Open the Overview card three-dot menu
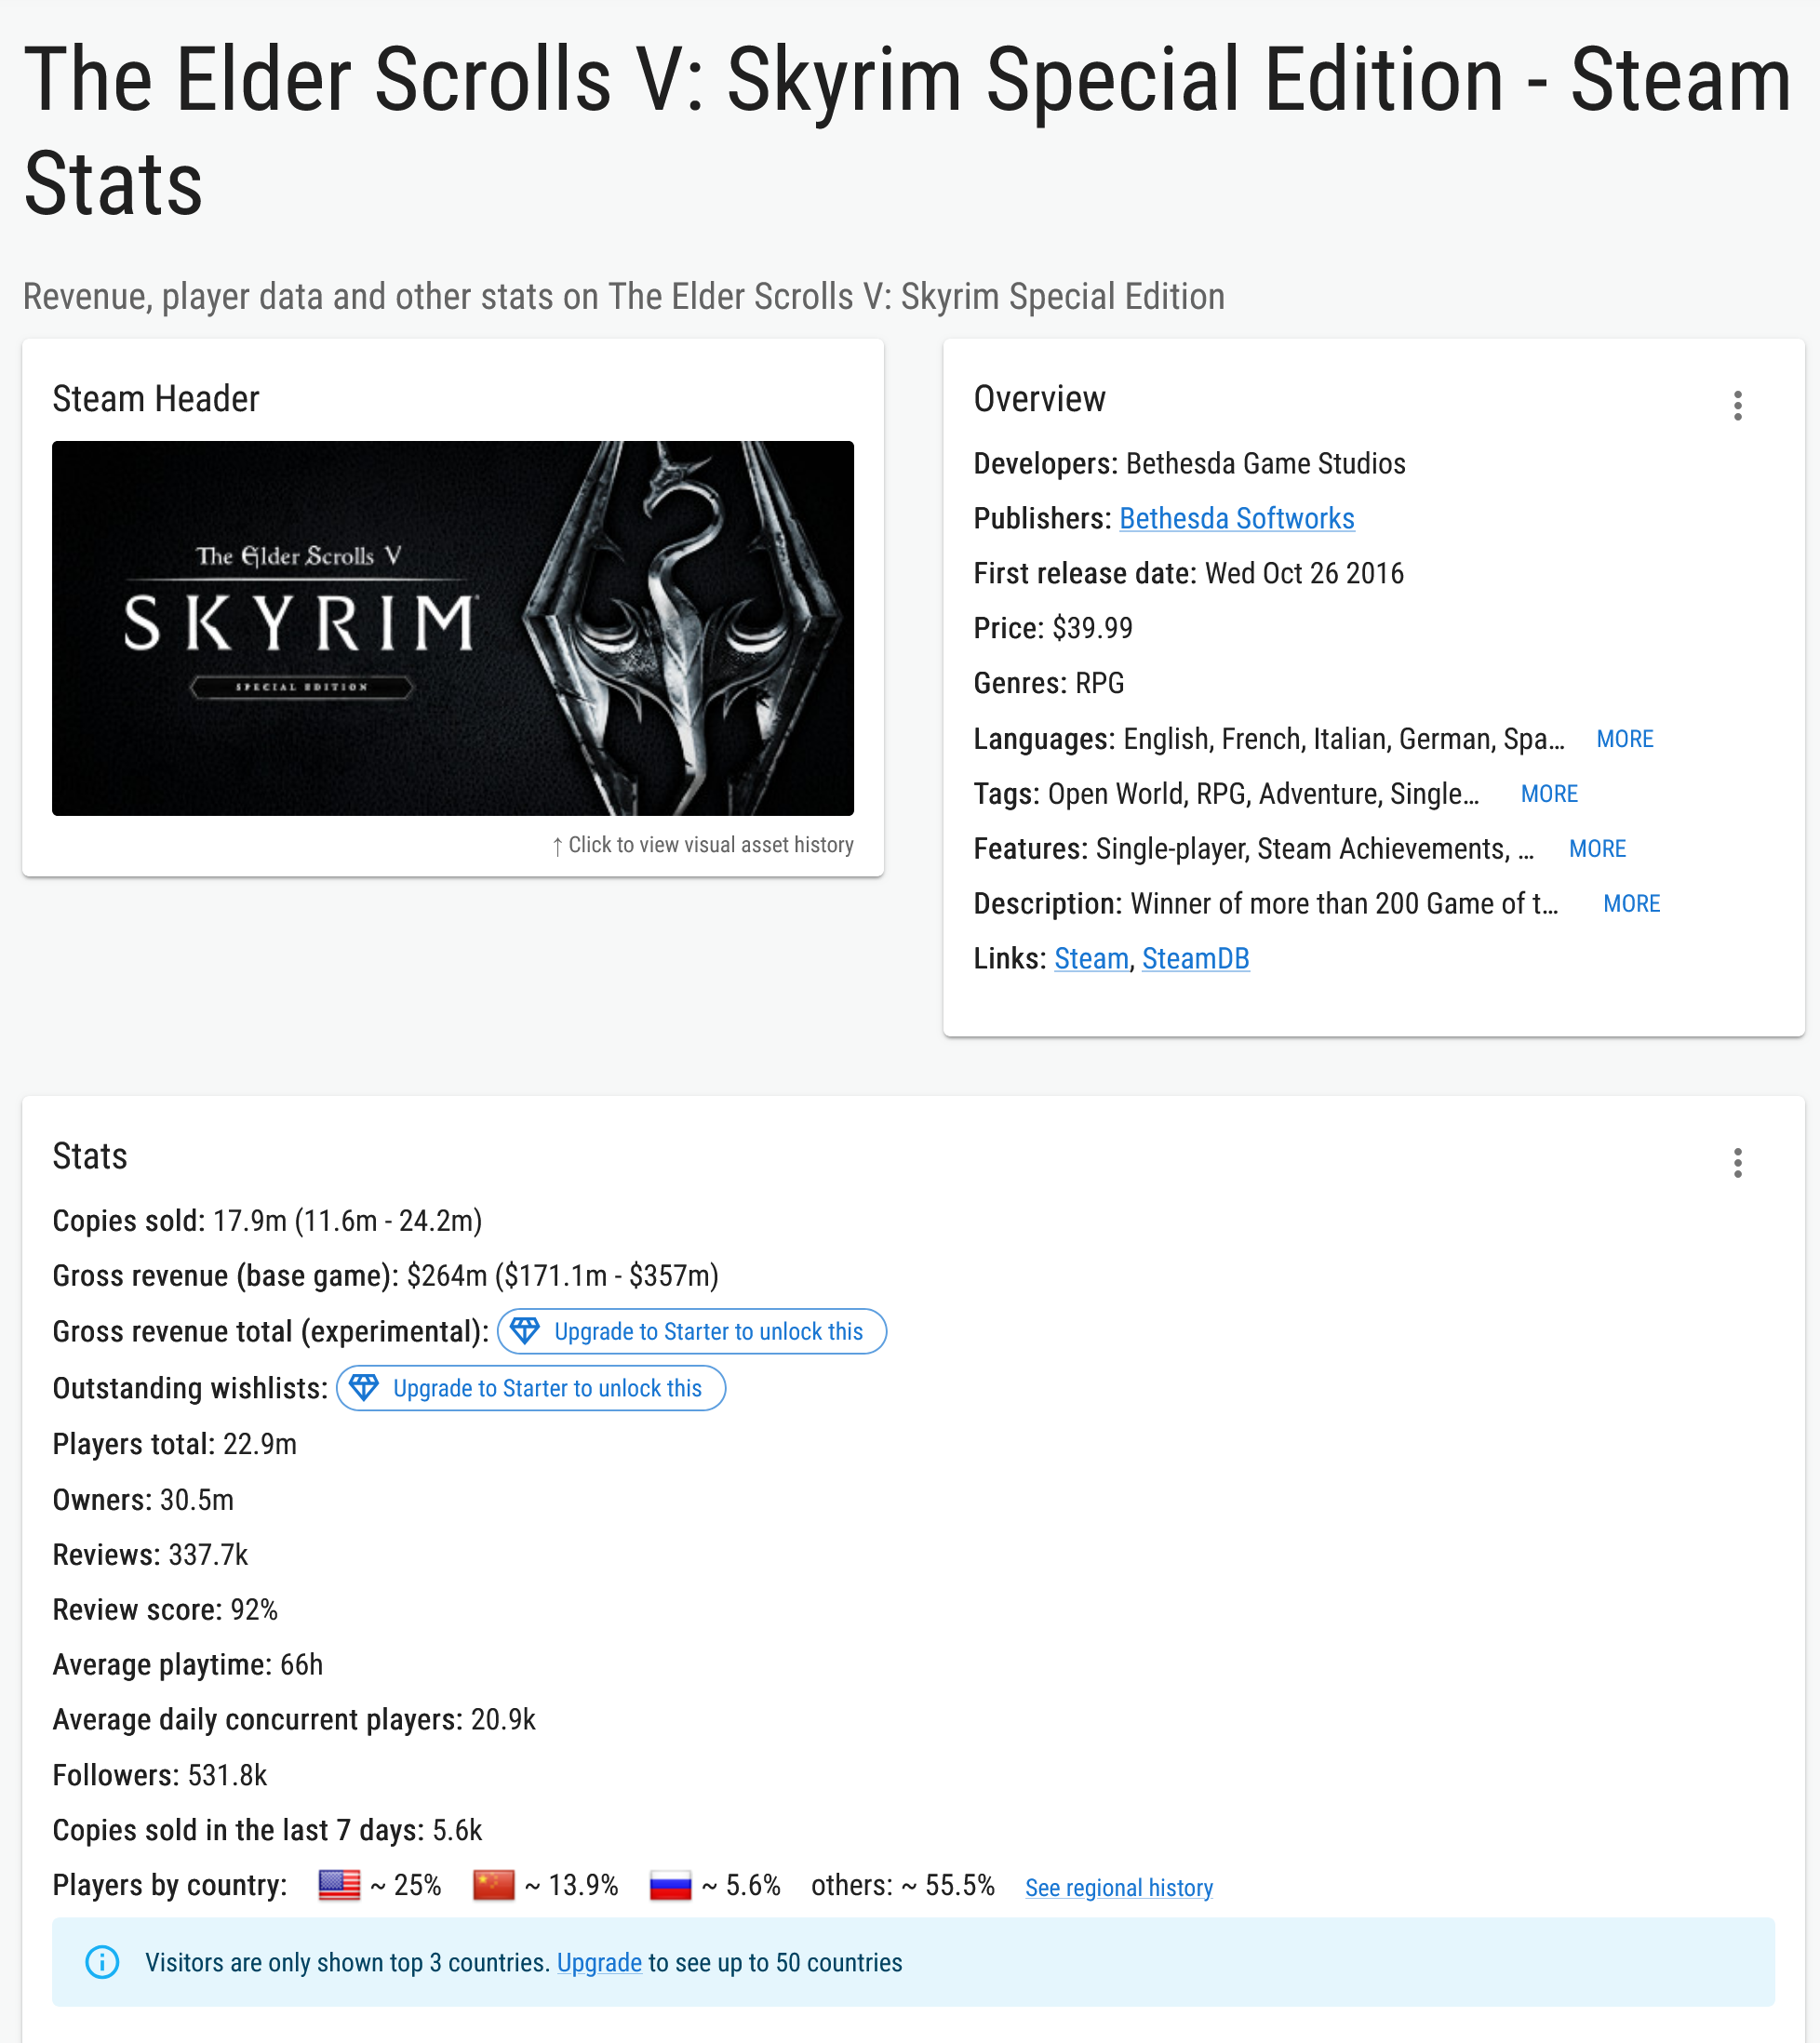Image resolution: width=1820 pixels, height=2043 pixels. 1737,406
